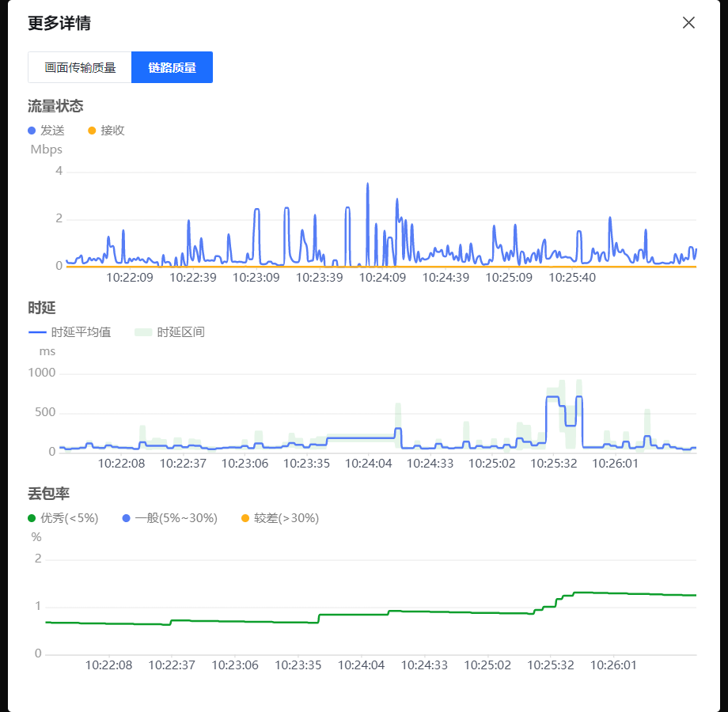Toggle the 优秀(<5%) legend entry

click(63, 518)
